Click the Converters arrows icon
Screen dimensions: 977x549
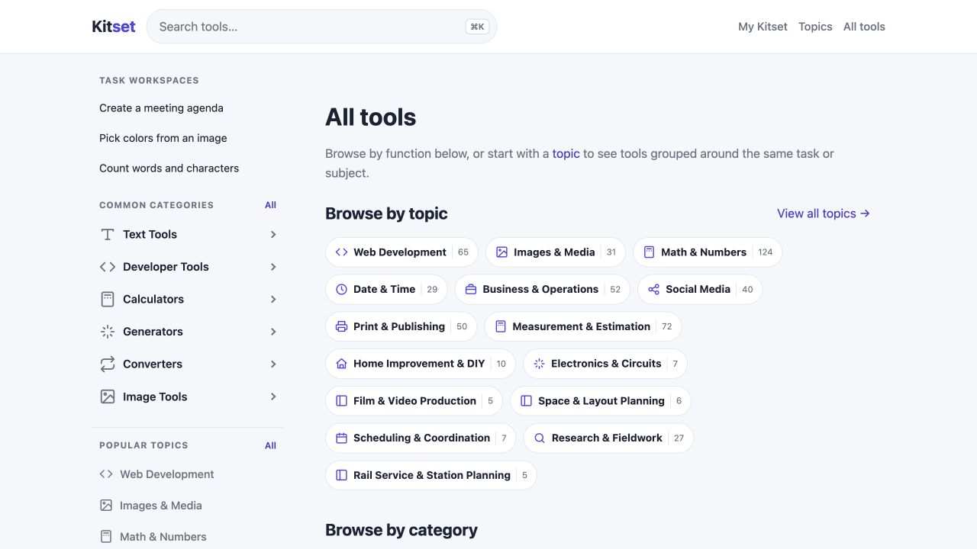tap(108, 364)
